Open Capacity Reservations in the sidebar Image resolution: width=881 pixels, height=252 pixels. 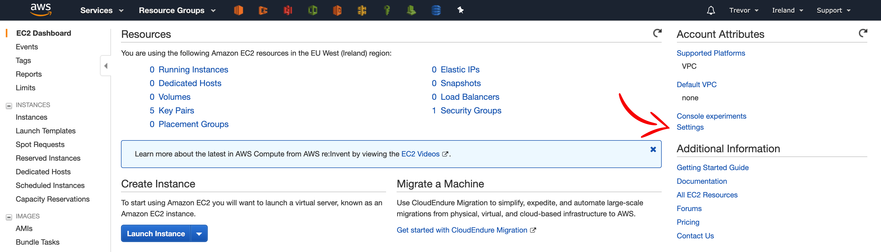point(53,199)
